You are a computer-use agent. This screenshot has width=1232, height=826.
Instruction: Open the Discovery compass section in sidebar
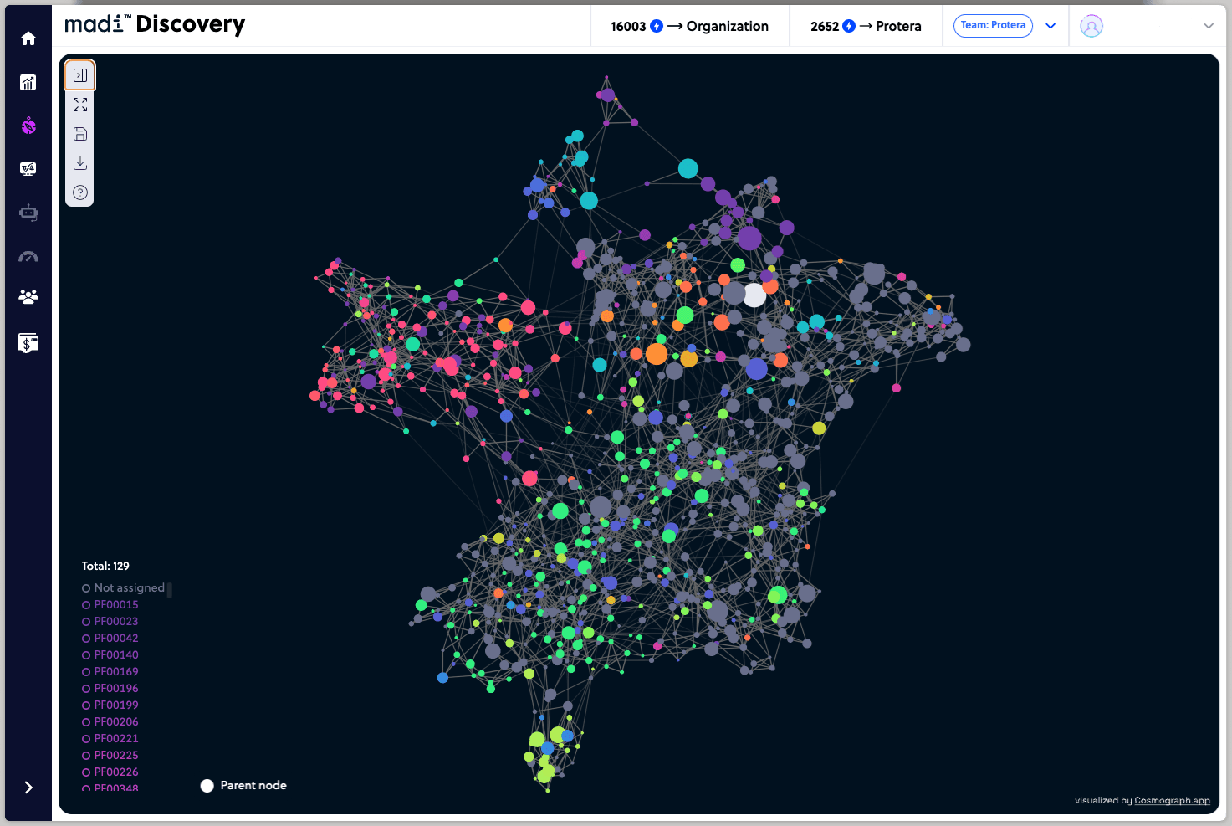28,126
